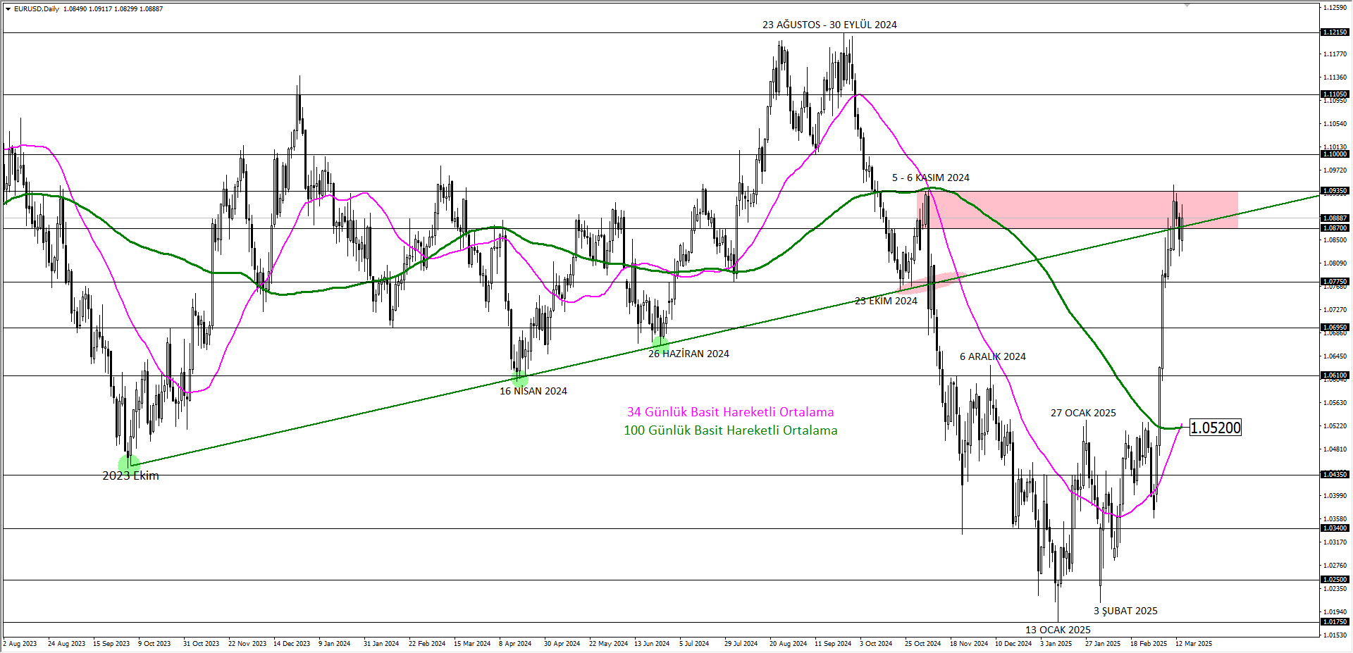Viewport: 1353px width, 653px height.
Task: Select the green circle marker at 26 HAZİRAN 2024
Action: point(660,344)
